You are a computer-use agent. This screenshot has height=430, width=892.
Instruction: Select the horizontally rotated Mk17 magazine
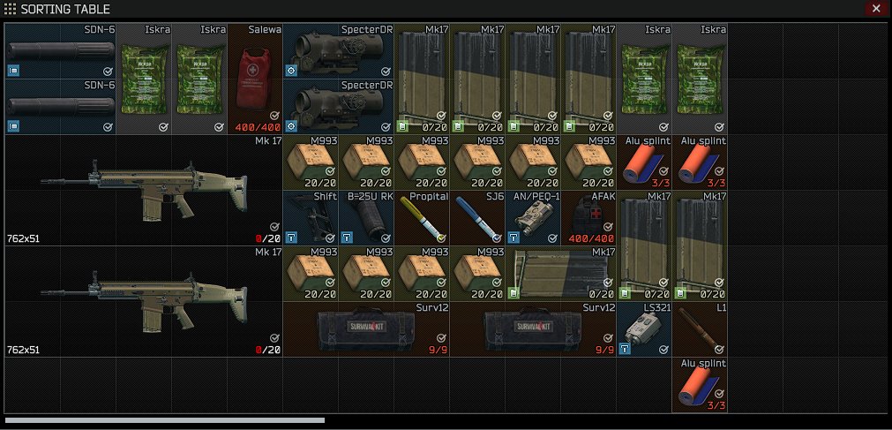pos(561,274)
